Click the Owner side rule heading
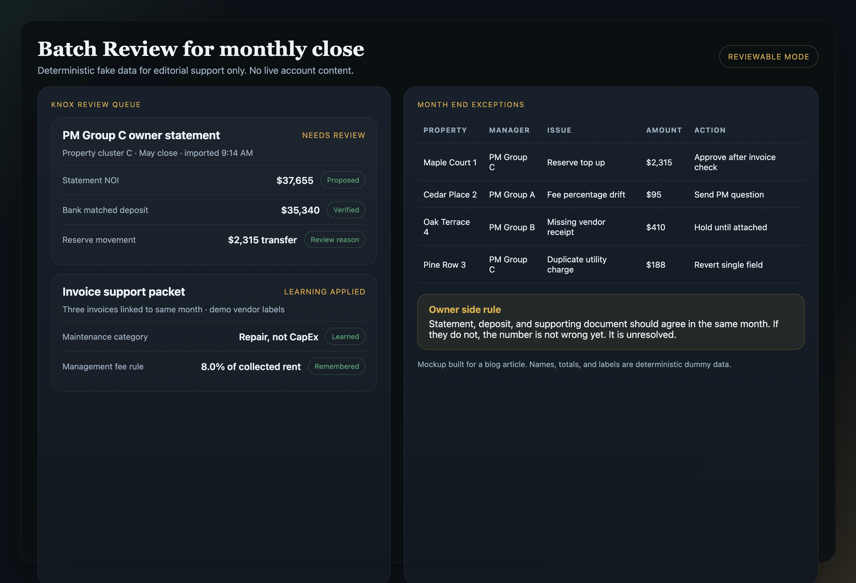856x583 pixels. click(465, 310)
